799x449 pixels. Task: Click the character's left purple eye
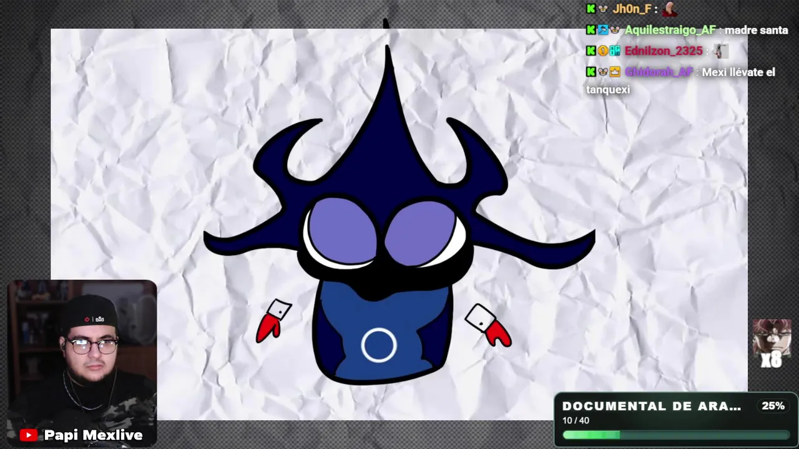(342, 231)
